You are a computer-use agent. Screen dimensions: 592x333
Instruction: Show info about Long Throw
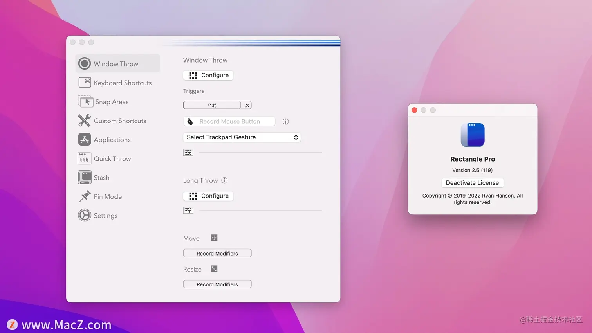point(224,180)
